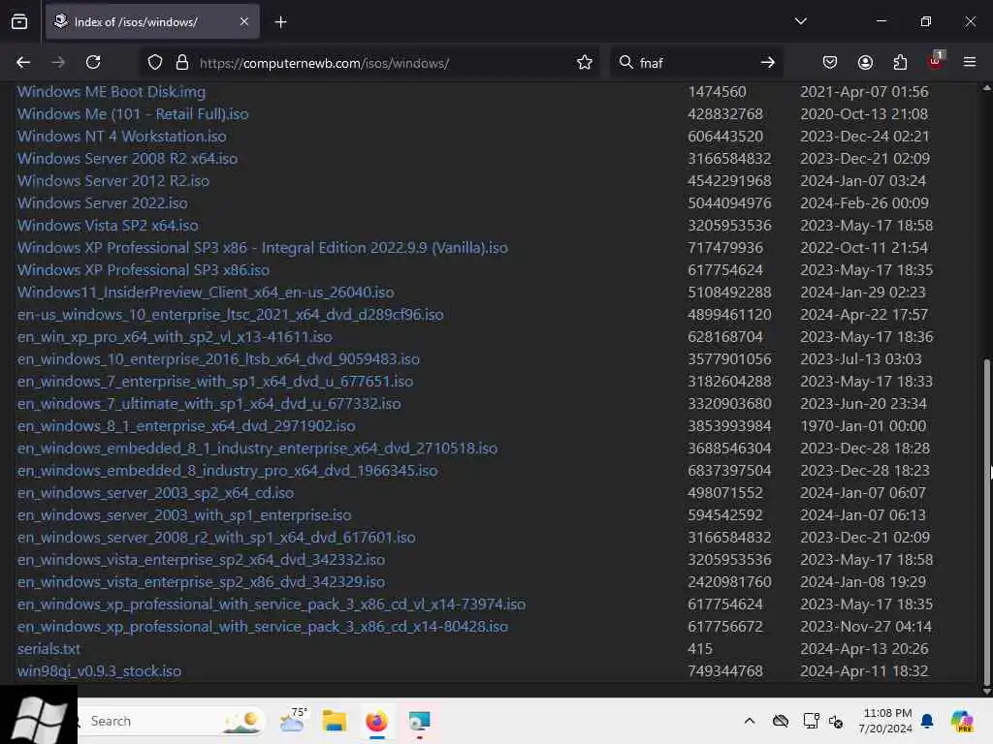
Task: Open en_windows_server_2003_sp2_x64_cd.iso link
Action: tap(156, 493)
